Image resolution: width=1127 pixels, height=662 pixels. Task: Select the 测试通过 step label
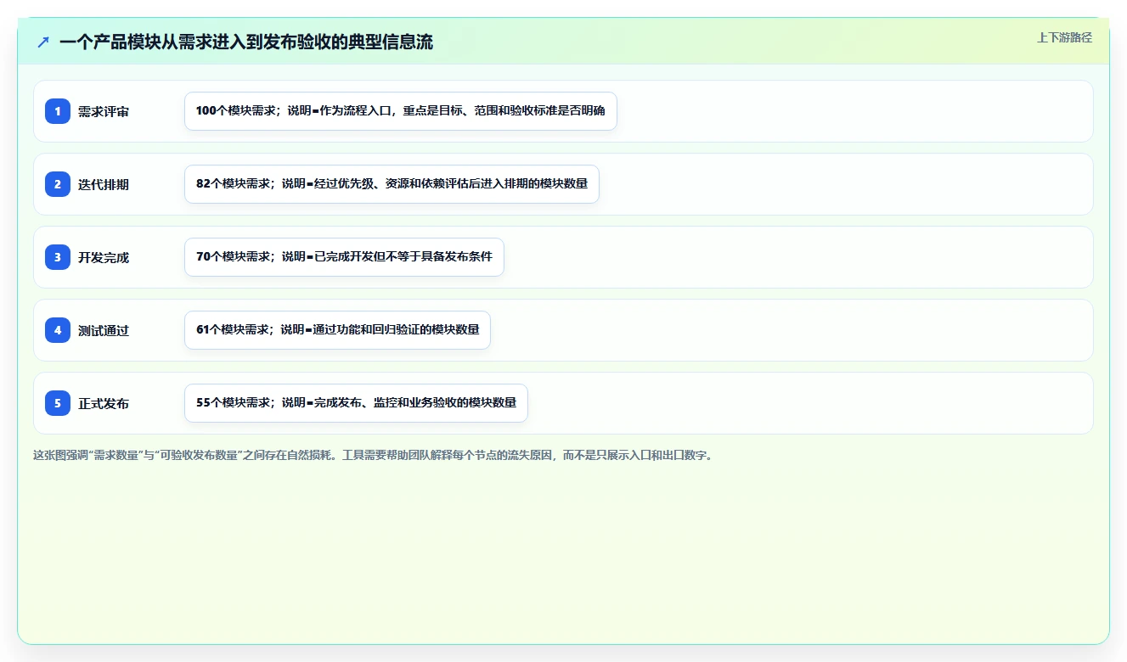point(104,331)
